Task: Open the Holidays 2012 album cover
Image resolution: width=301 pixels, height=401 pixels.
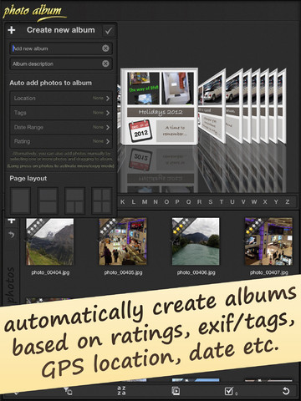Action: click(160, 106)
